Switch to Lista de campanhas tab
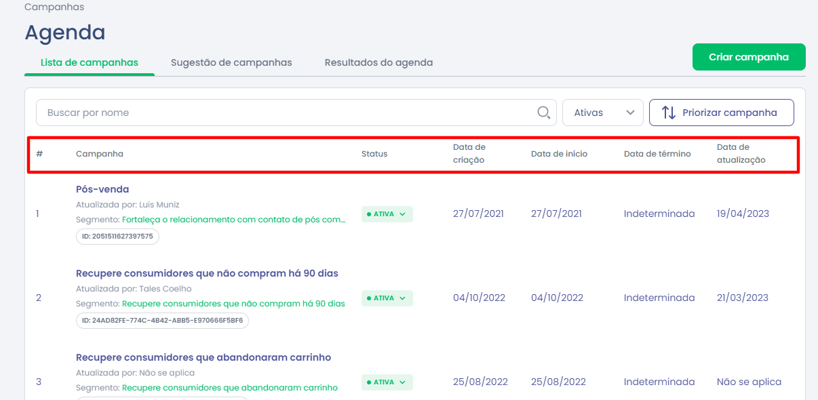The width and height of the screenshot is (818, 400). coord(90,62)
